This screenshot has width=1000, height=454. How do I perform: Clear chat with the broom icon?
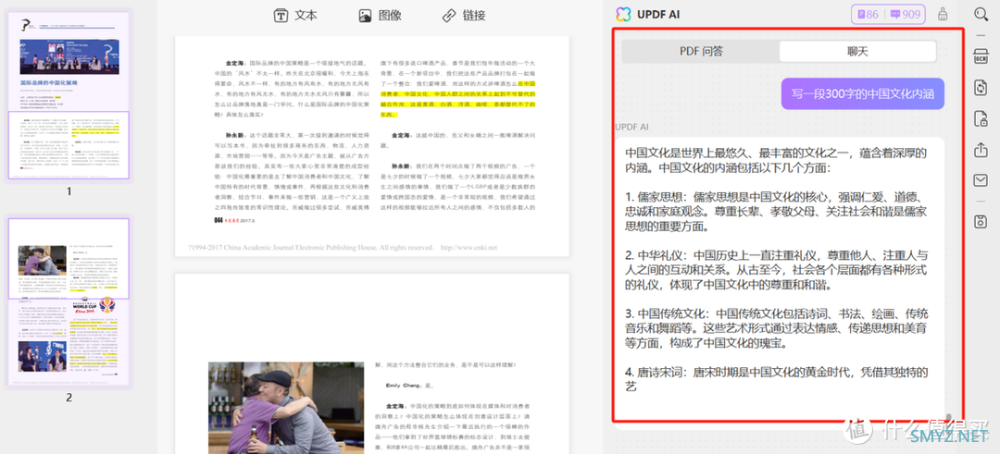943,14
